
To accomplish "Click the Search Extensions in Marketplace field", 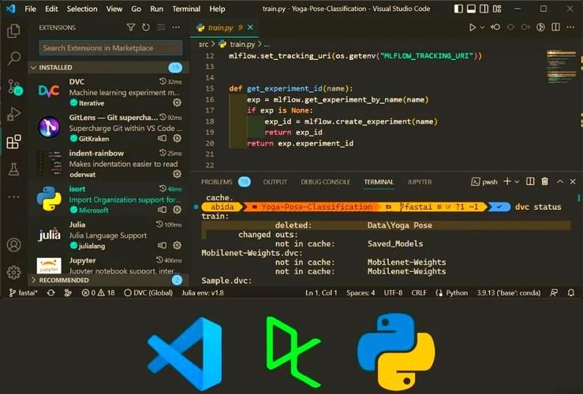I will [110, 48].
